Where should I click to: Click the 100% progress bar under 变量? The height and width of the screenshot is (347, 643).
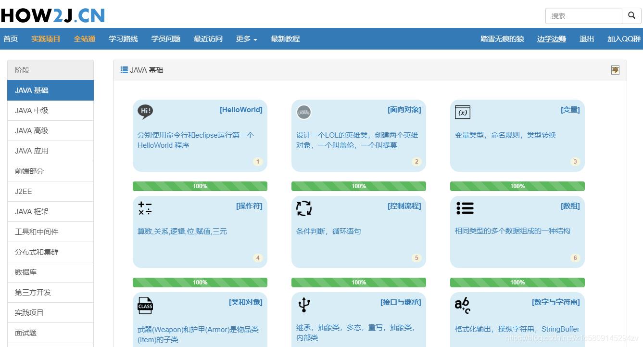click(517, 186)
